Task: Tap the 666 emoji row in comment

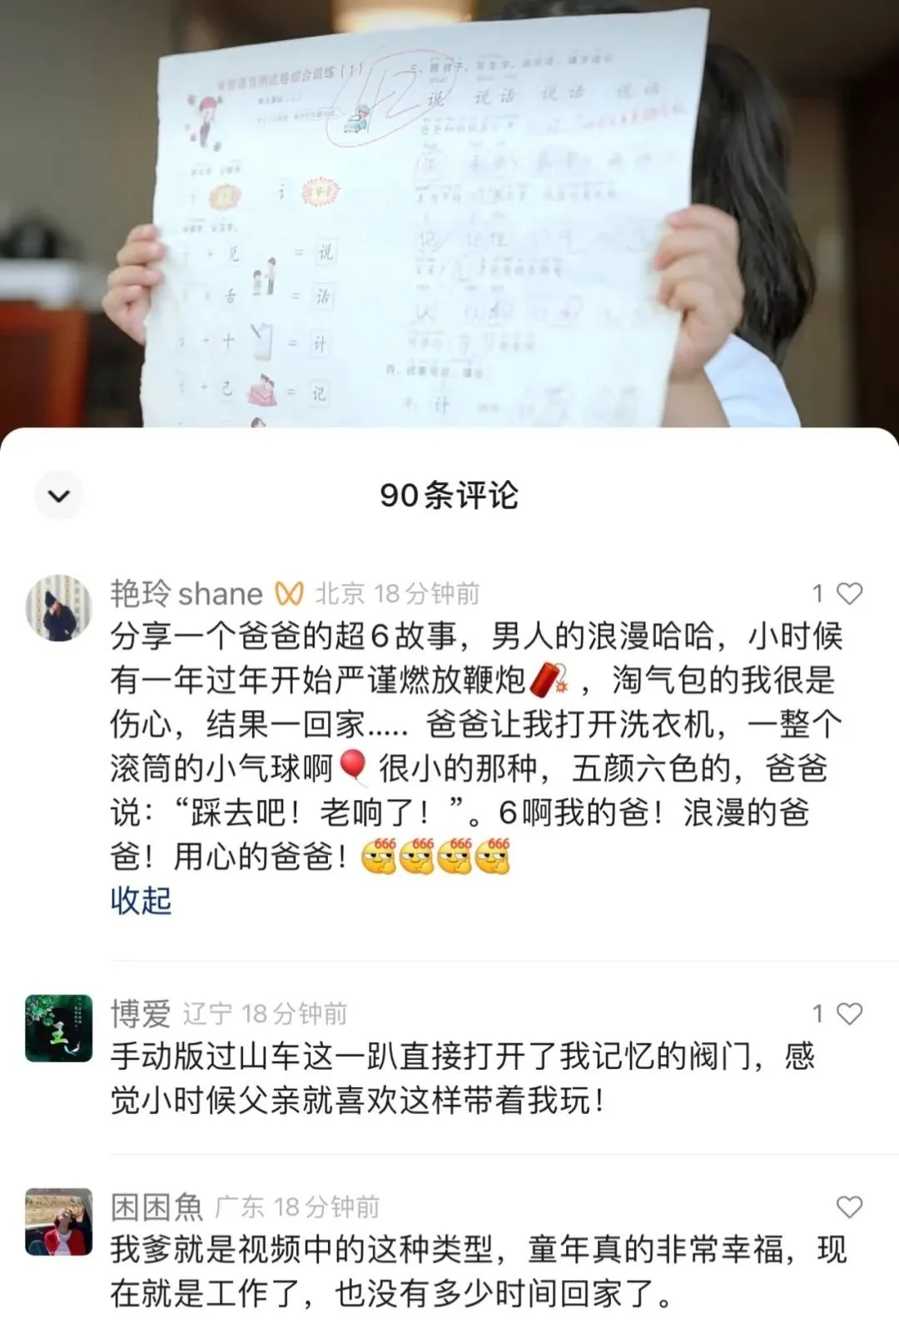Action: click(x=435, y=856)
